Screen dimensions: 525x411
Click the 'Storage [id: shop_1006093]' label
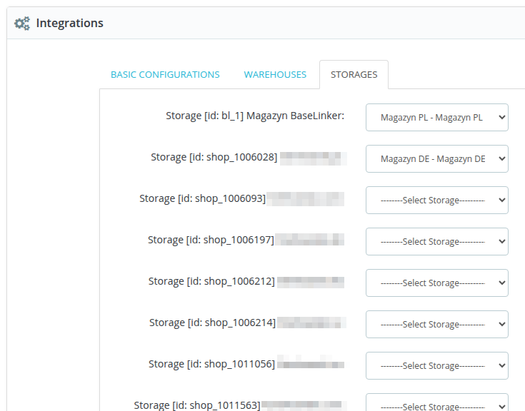(202, 198)
